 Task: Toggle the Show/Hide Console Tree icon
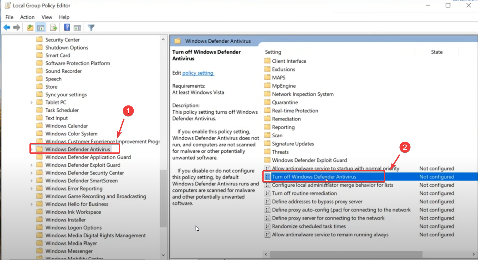tap(41, 28)
